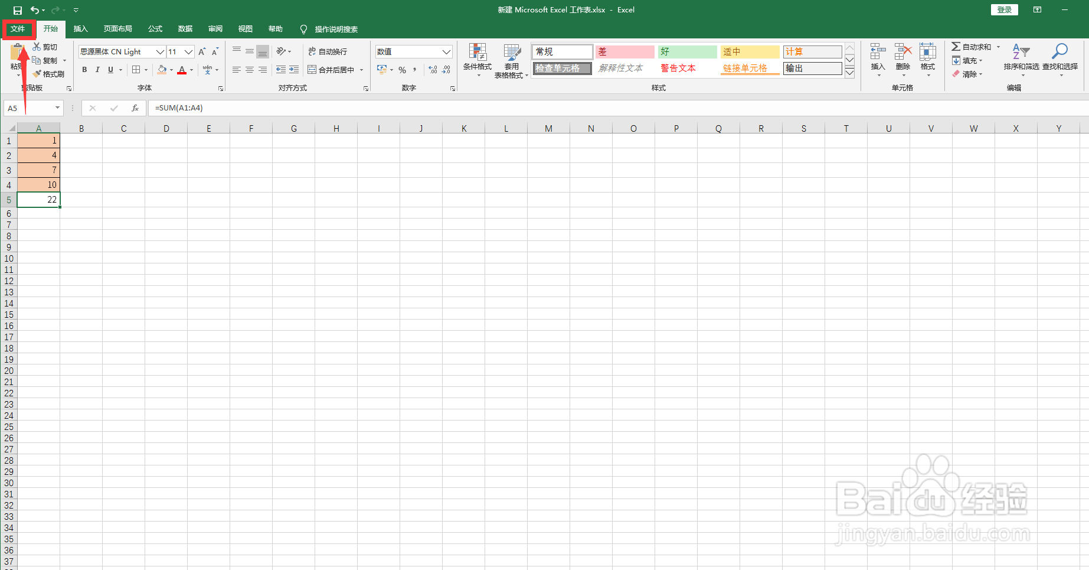The height and width of the screenshot is (570, 1089).
Task: Toggle align left
Action: click(237, 70)
